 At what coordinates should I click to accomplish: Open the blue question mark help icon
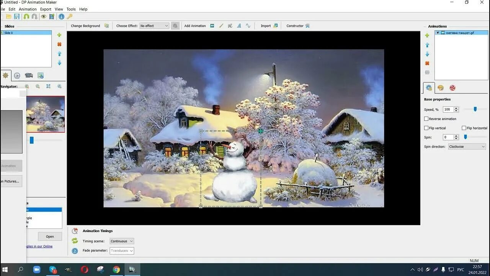pos(75,251)
